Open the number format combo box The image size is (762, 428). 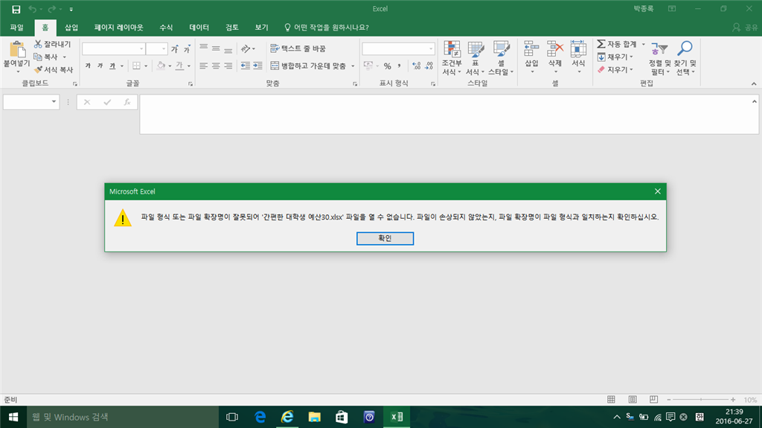click(x=398, y=48)
